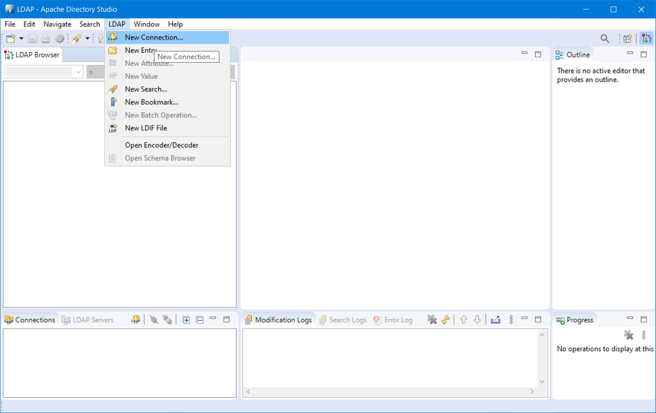
Task: Select the Outline tab
Action: point(573,55)
